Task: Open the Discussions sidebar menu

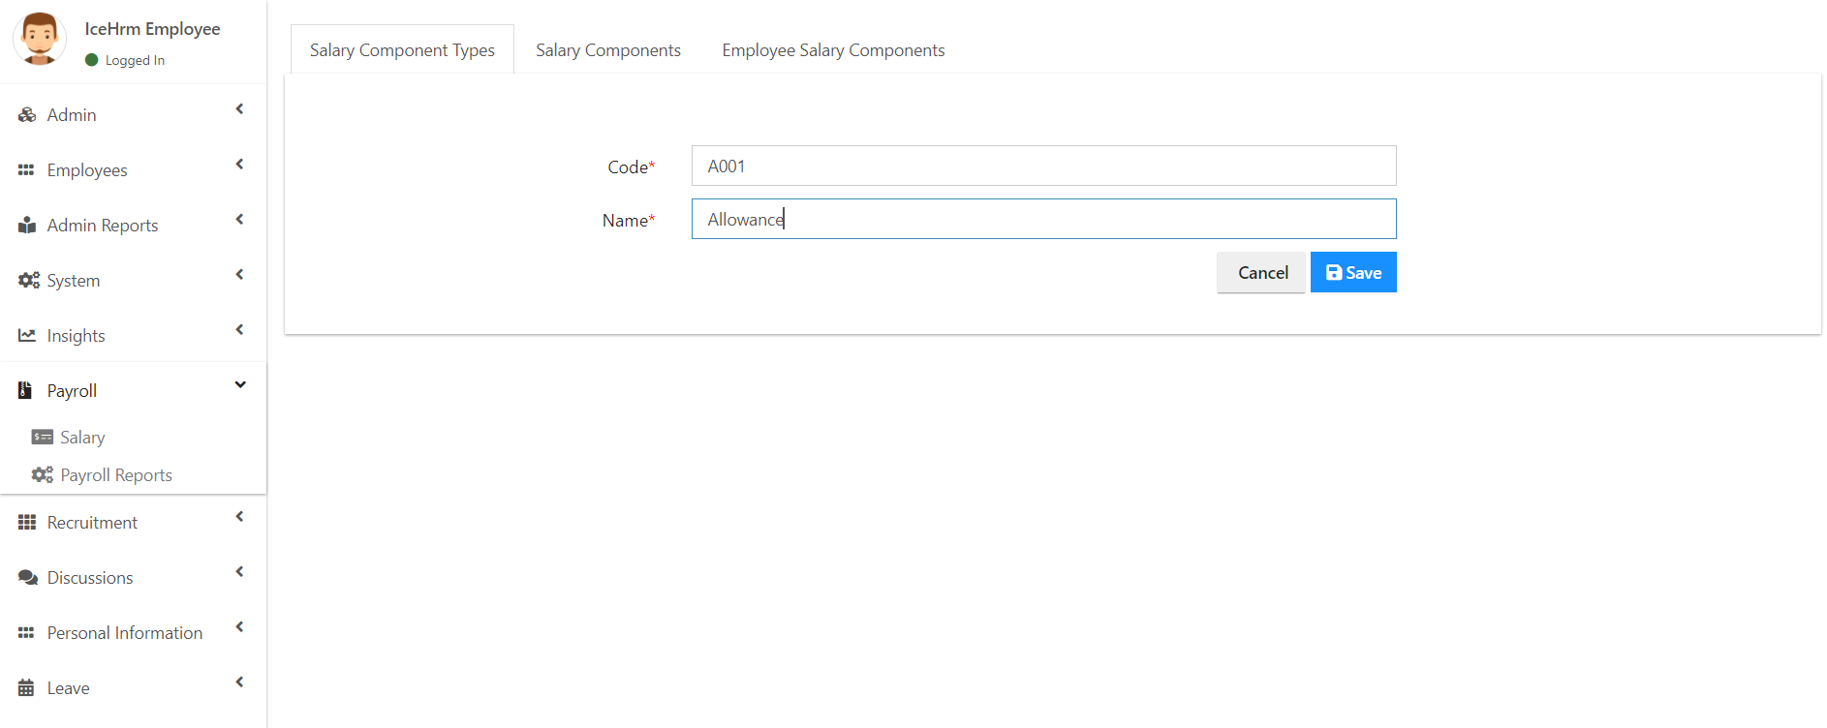Action: (133, 578)
